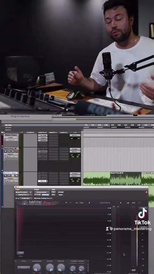
Task: Record-enable the Master Print_06 track
Action: tap(6, 151)
